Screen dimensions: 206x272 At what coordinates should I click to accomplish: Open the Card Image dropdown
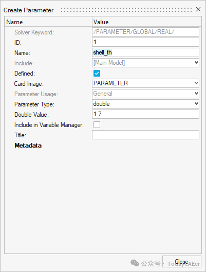click(x=145, y=83)
